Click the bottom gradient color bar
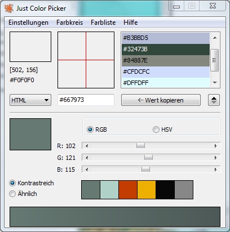 [x=115, y=217]
